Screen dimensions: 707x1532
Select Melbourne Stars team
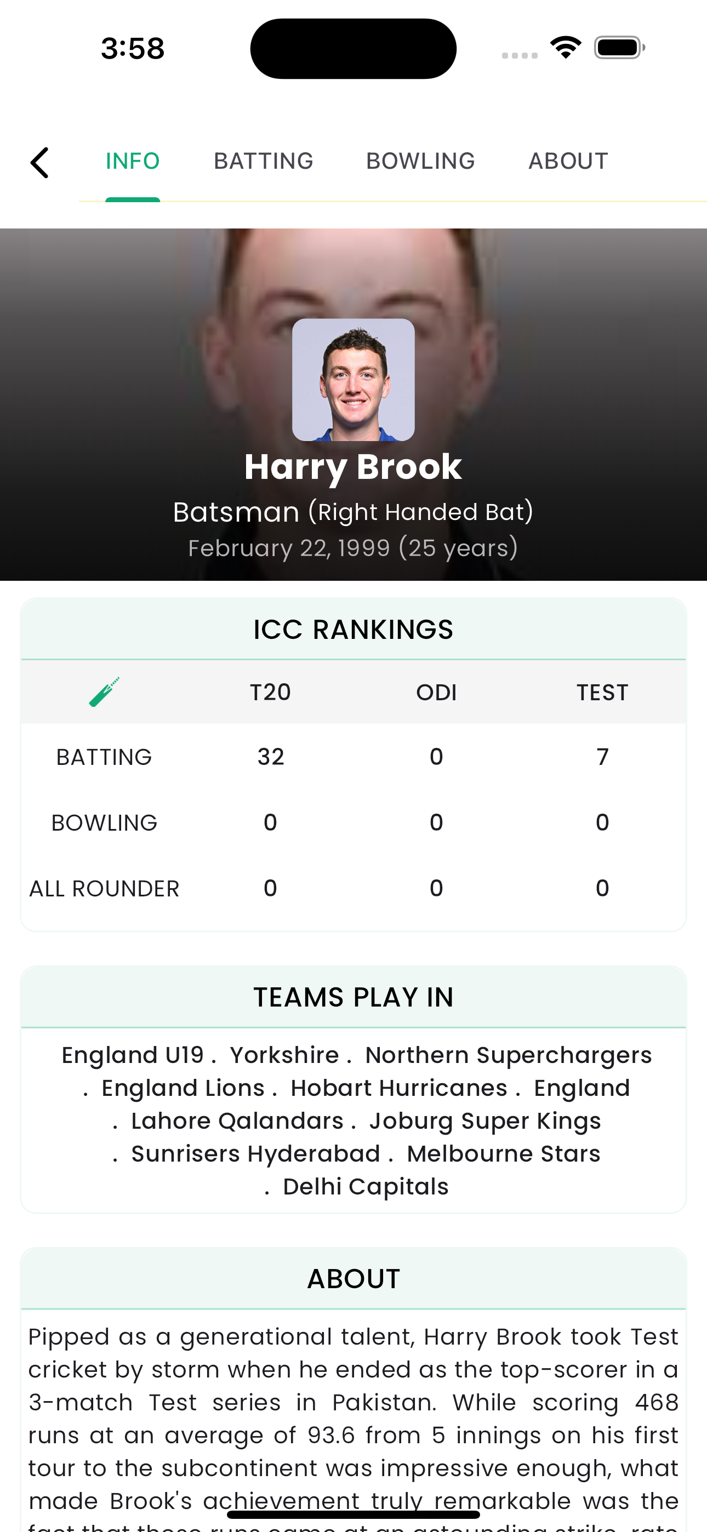pos(504,1153)
